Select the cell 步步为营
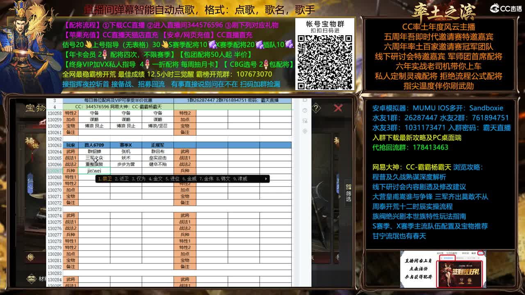This screenshot has width=525, height=295. click(126, 164)
